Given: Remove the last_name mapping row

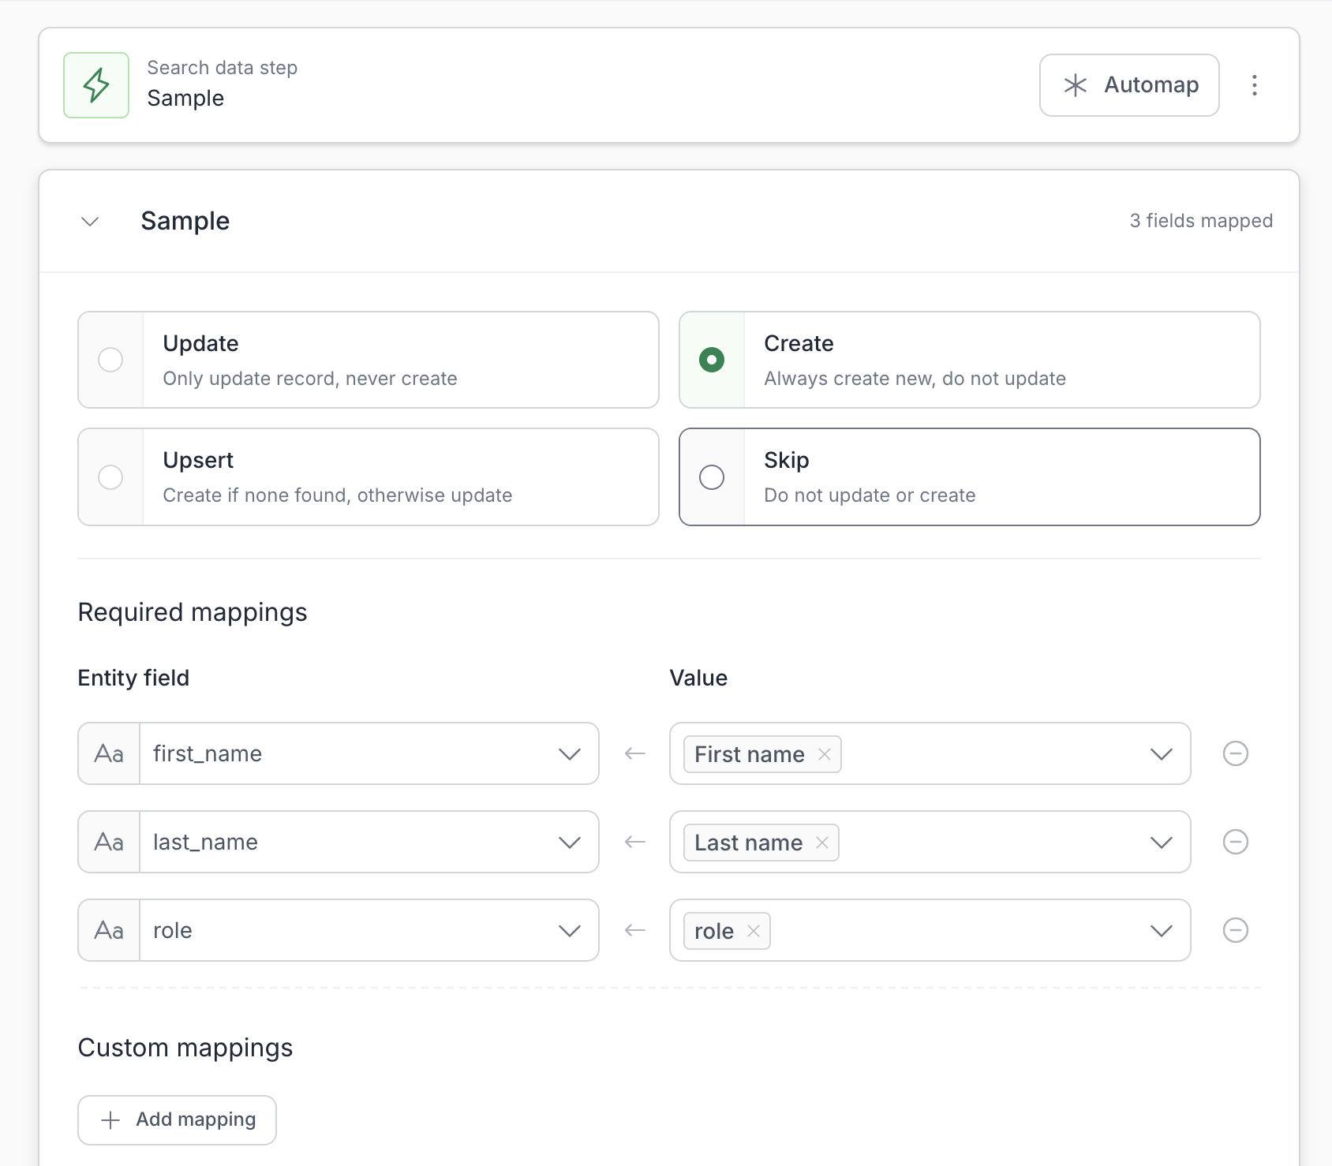Looking at the screenshot, I should click(x=1235, y=842).
